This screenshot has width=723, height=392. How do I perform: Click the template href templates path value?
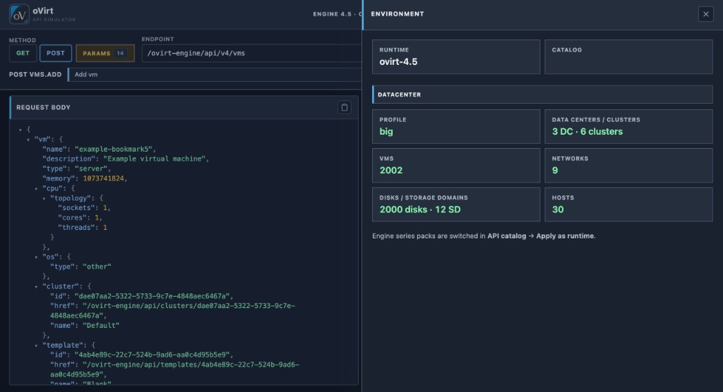tap(175, 369)
